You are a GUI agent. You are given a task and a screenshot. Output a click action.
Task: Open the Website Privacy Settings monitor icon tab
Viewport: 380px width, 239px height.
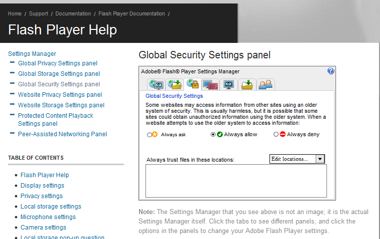(229, 84)
